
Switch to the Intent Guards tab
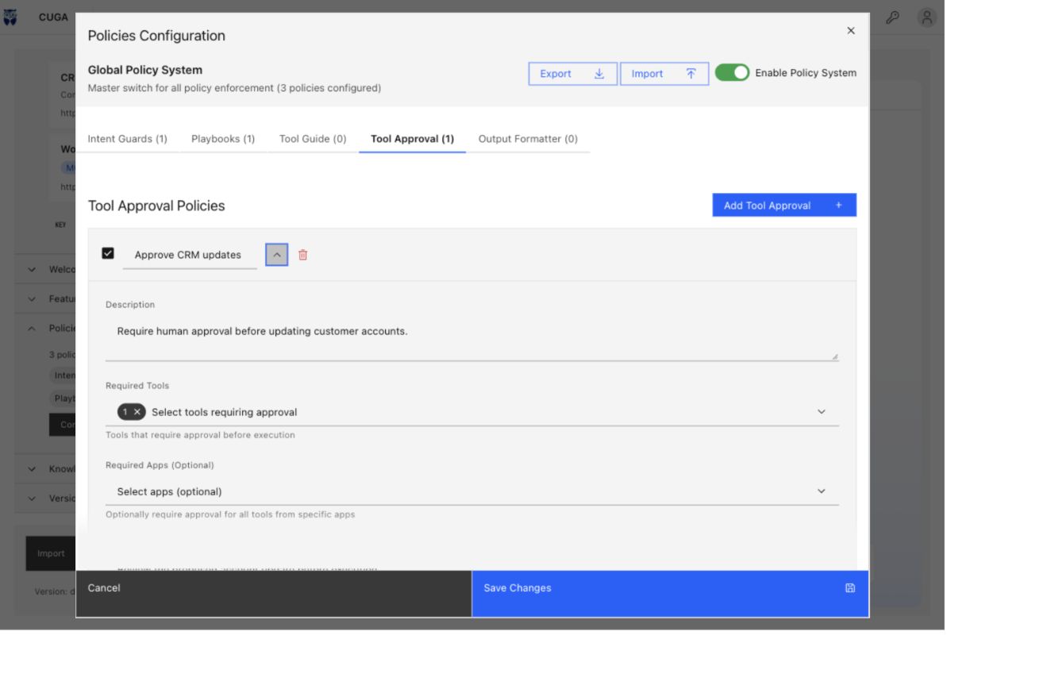(x=128, y=139)
